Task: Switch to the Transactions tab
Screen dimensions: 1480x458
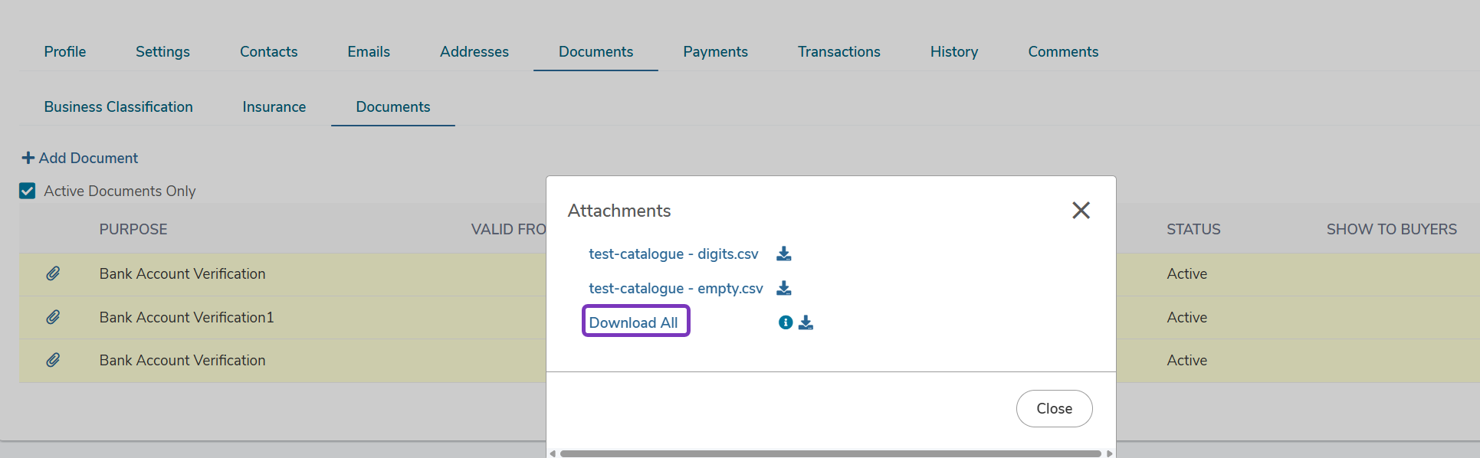Action: (x=838, y=51)
